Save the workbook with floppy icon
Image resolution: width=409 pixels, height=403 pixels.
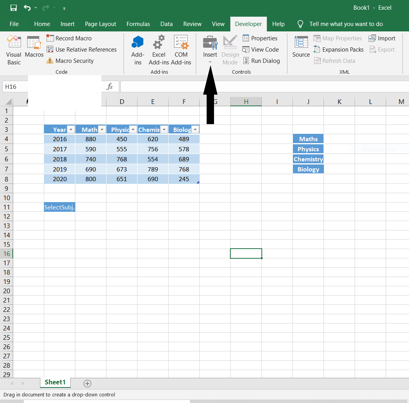pyautogui.click(x=13, y=8)
